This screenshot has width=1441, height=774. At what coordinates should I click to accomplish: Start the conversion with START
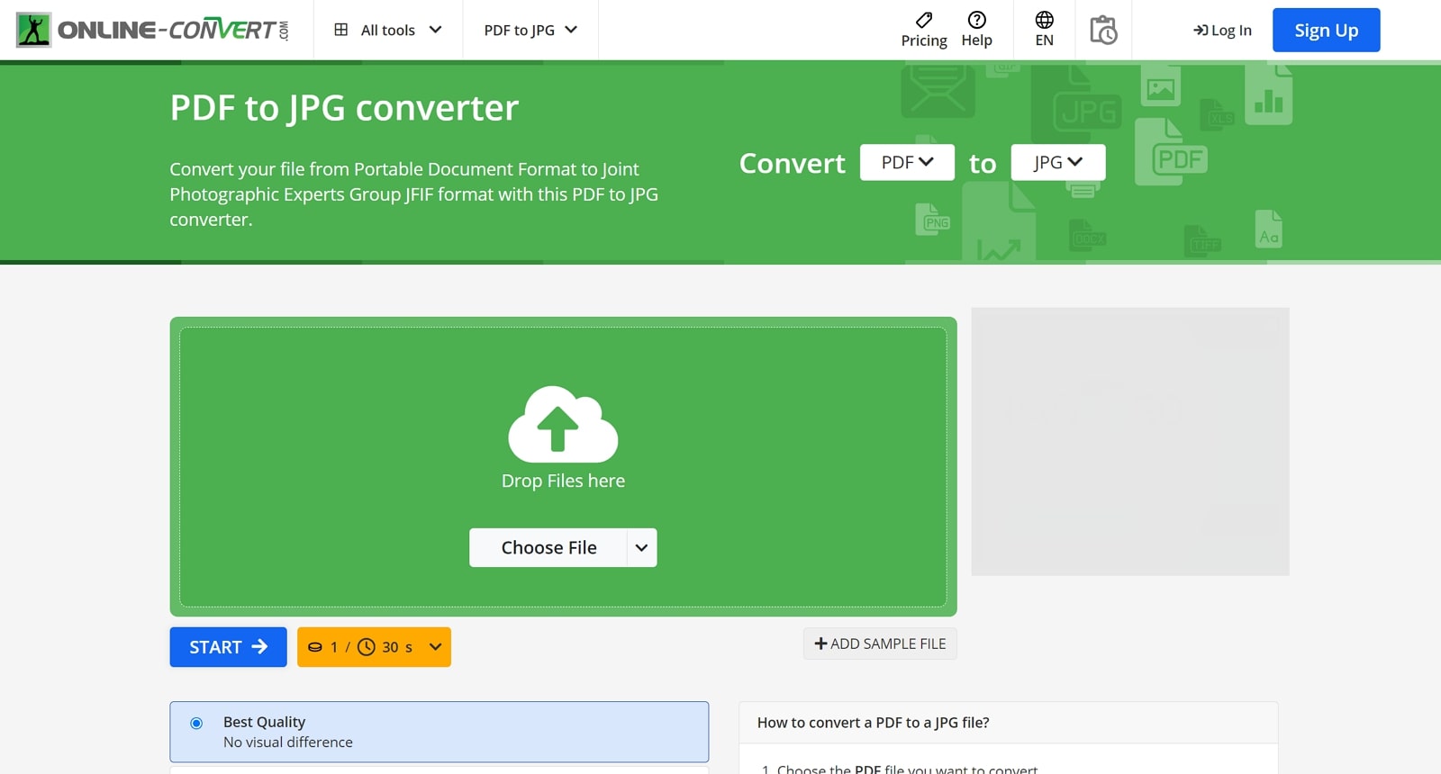pos(228,647)
